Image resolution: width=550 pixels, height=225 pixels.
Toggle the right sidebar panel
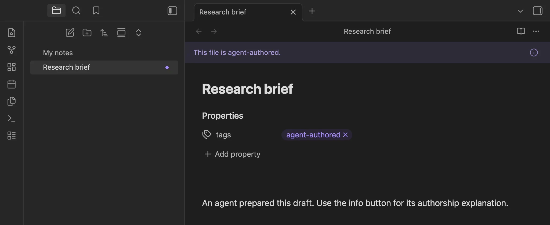tap(538, 11)
